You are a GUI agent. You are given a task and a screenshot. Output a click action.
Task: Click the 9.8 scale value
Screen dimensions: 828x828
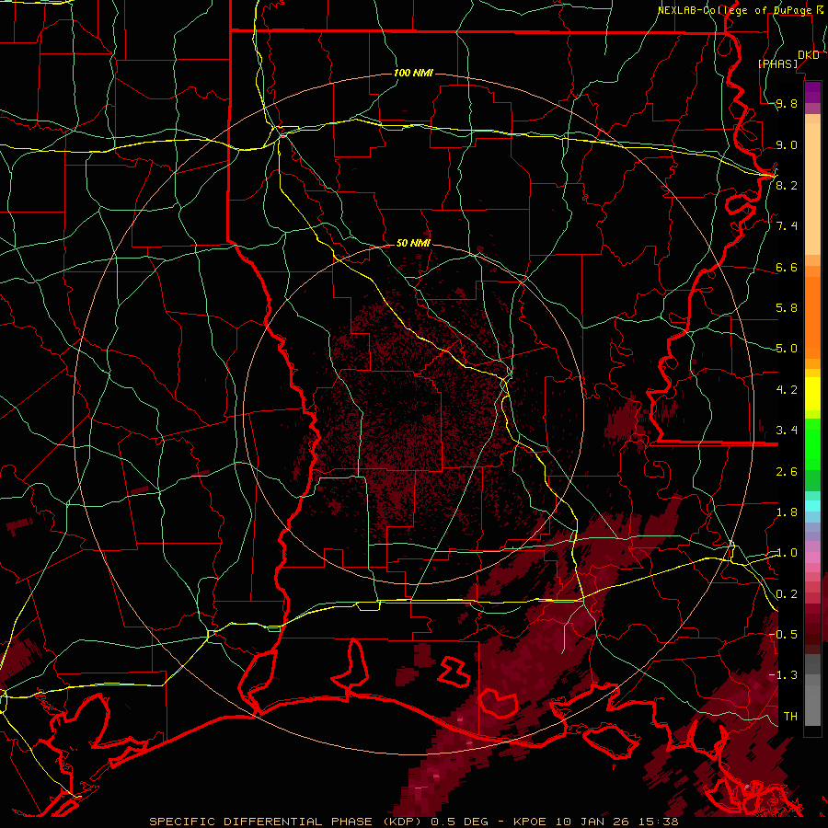pyautogui.click(x=787, y=103)
